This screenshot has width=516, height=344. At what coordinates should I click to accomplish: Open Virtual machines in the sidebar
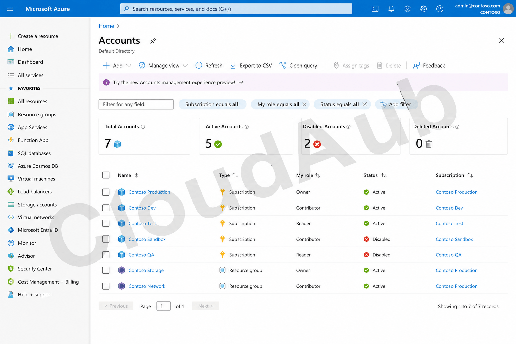click(32, 179)
